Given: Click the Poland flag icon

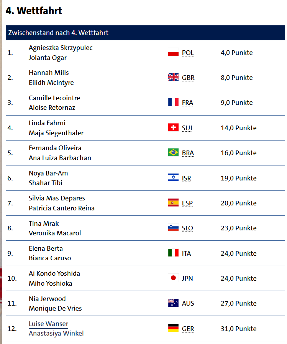Looking at the screenshot, I should 173,52.
